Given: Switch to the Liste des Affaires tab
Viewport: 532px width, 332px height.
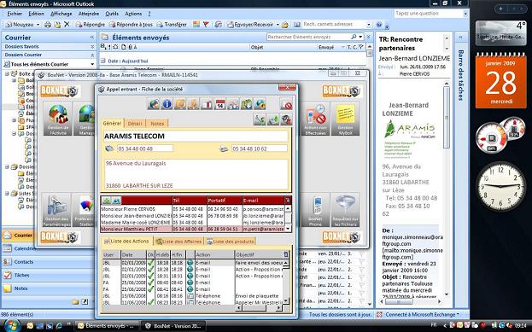Looking at the screenshot, I should (178, 242).
